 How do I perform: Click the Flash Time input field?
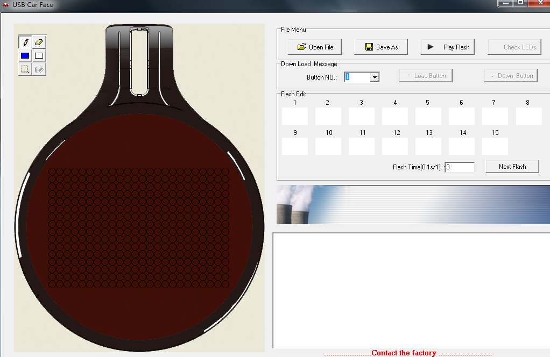click(x=459, y=167)
